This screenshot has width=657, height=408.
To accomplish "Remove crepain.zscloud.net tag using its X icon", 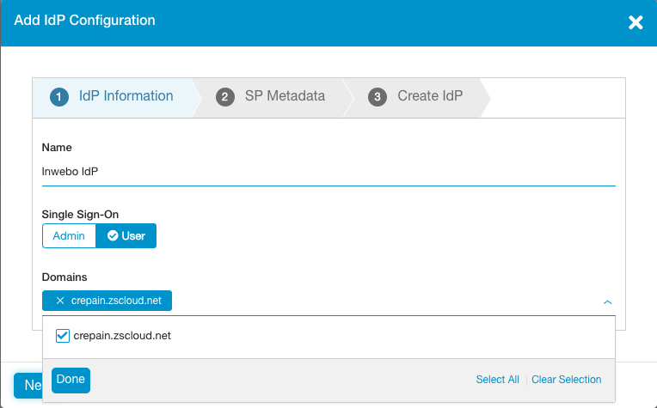I will (x=59, y=301).
